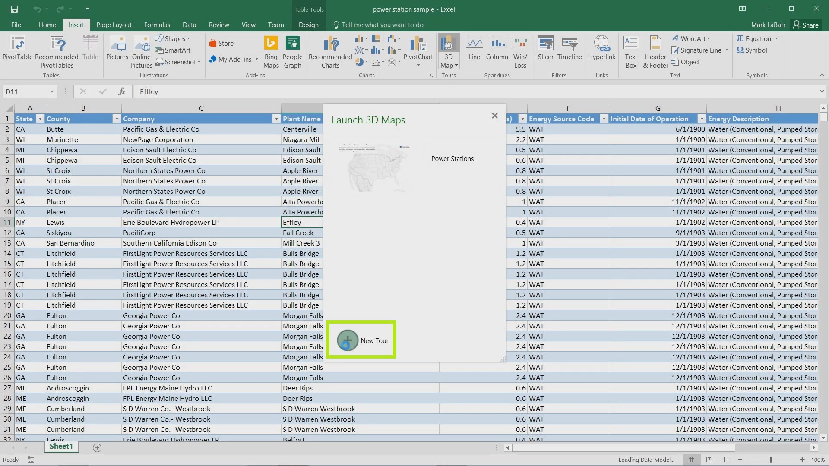This screenshot has height=466, width=829.
Task: Open Energy Source Code filter dropdown
Action: click(x=604, y=119)
